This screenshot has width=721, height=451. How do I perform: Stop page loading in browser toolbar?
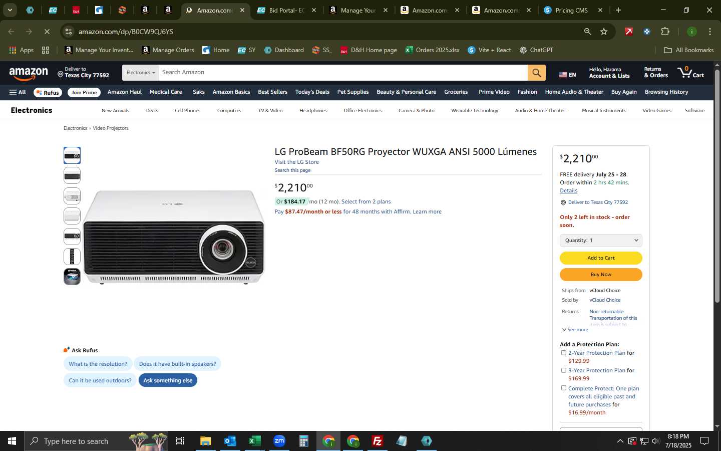(x=47, y=32)
